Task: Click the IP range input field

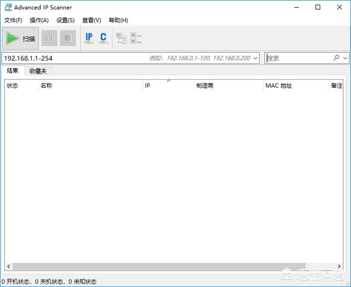Action: (131, 58)
